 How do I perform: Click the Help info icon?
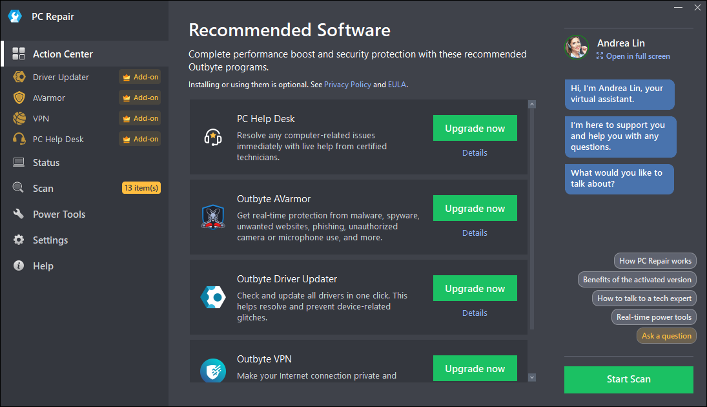pyautogui.click(x=19, y=266)
